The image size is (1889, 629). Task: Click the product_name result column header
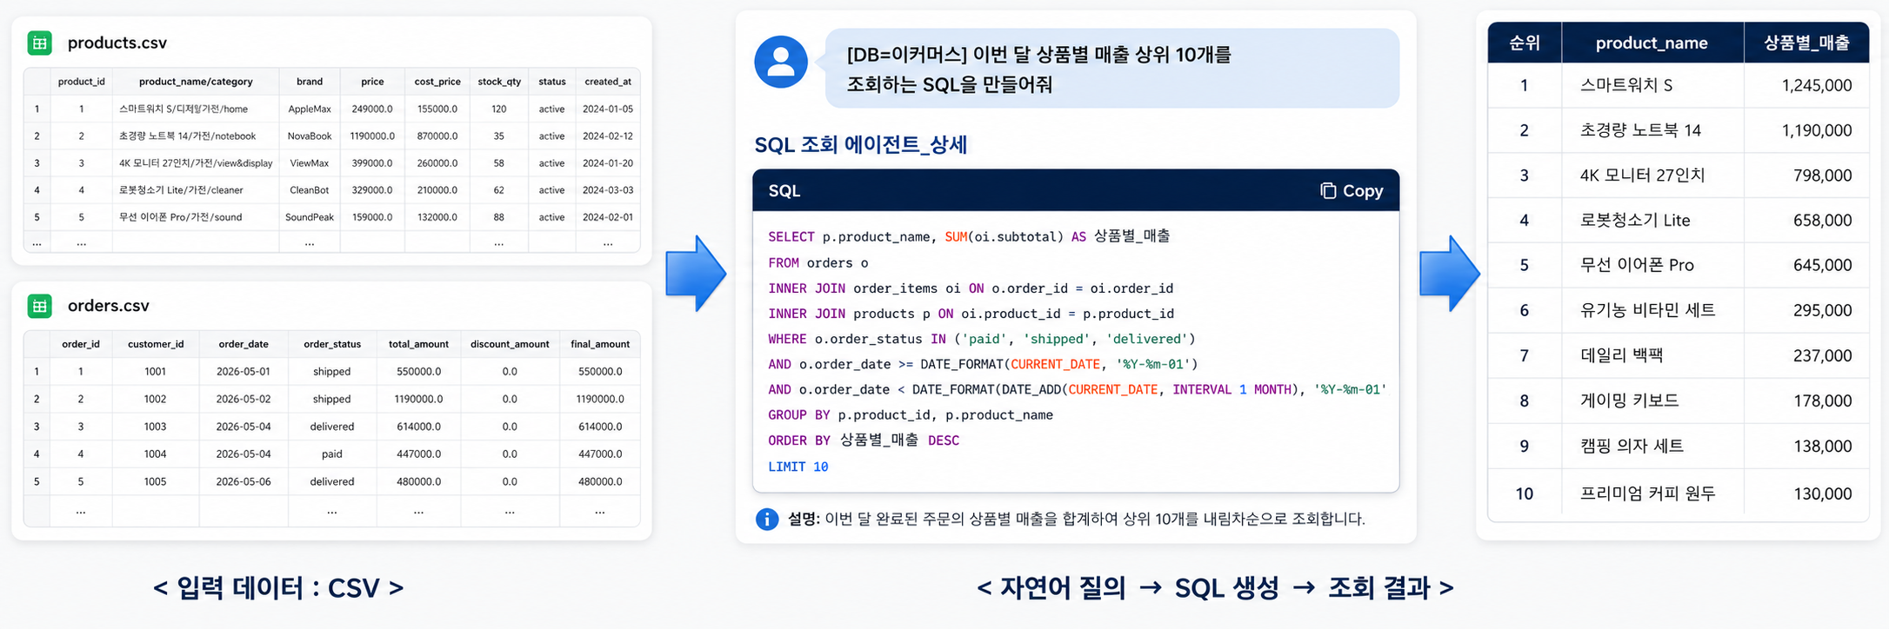point(1652,43)
